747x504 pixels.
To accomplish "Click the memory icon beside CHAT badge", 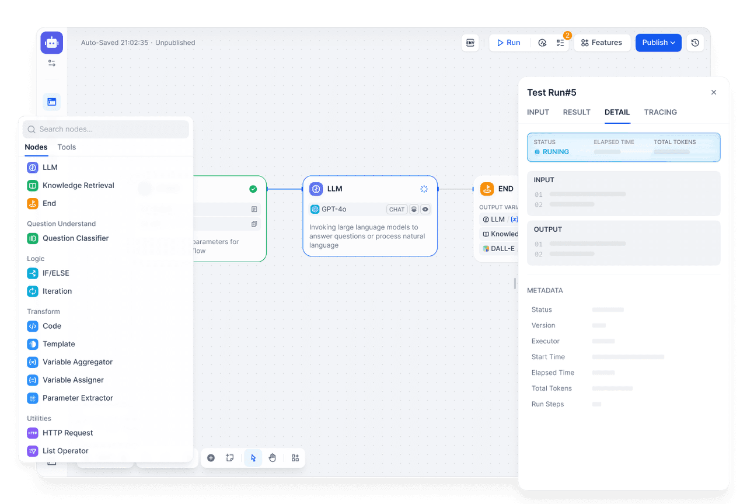I will [414, 209].
